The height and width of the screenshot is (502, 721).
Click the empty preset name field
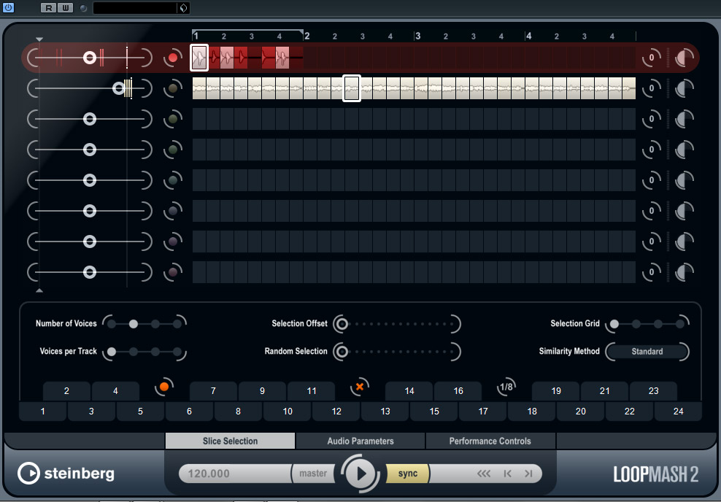(x=135, y=8)
